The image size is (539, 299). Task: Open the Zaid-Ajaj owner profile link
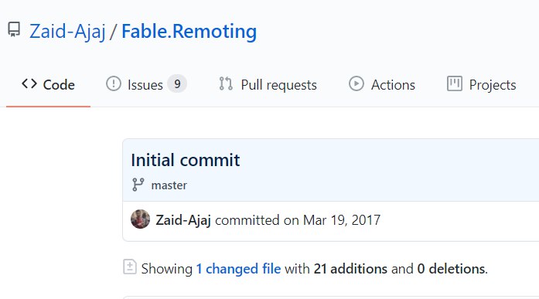tap(67, 31)
